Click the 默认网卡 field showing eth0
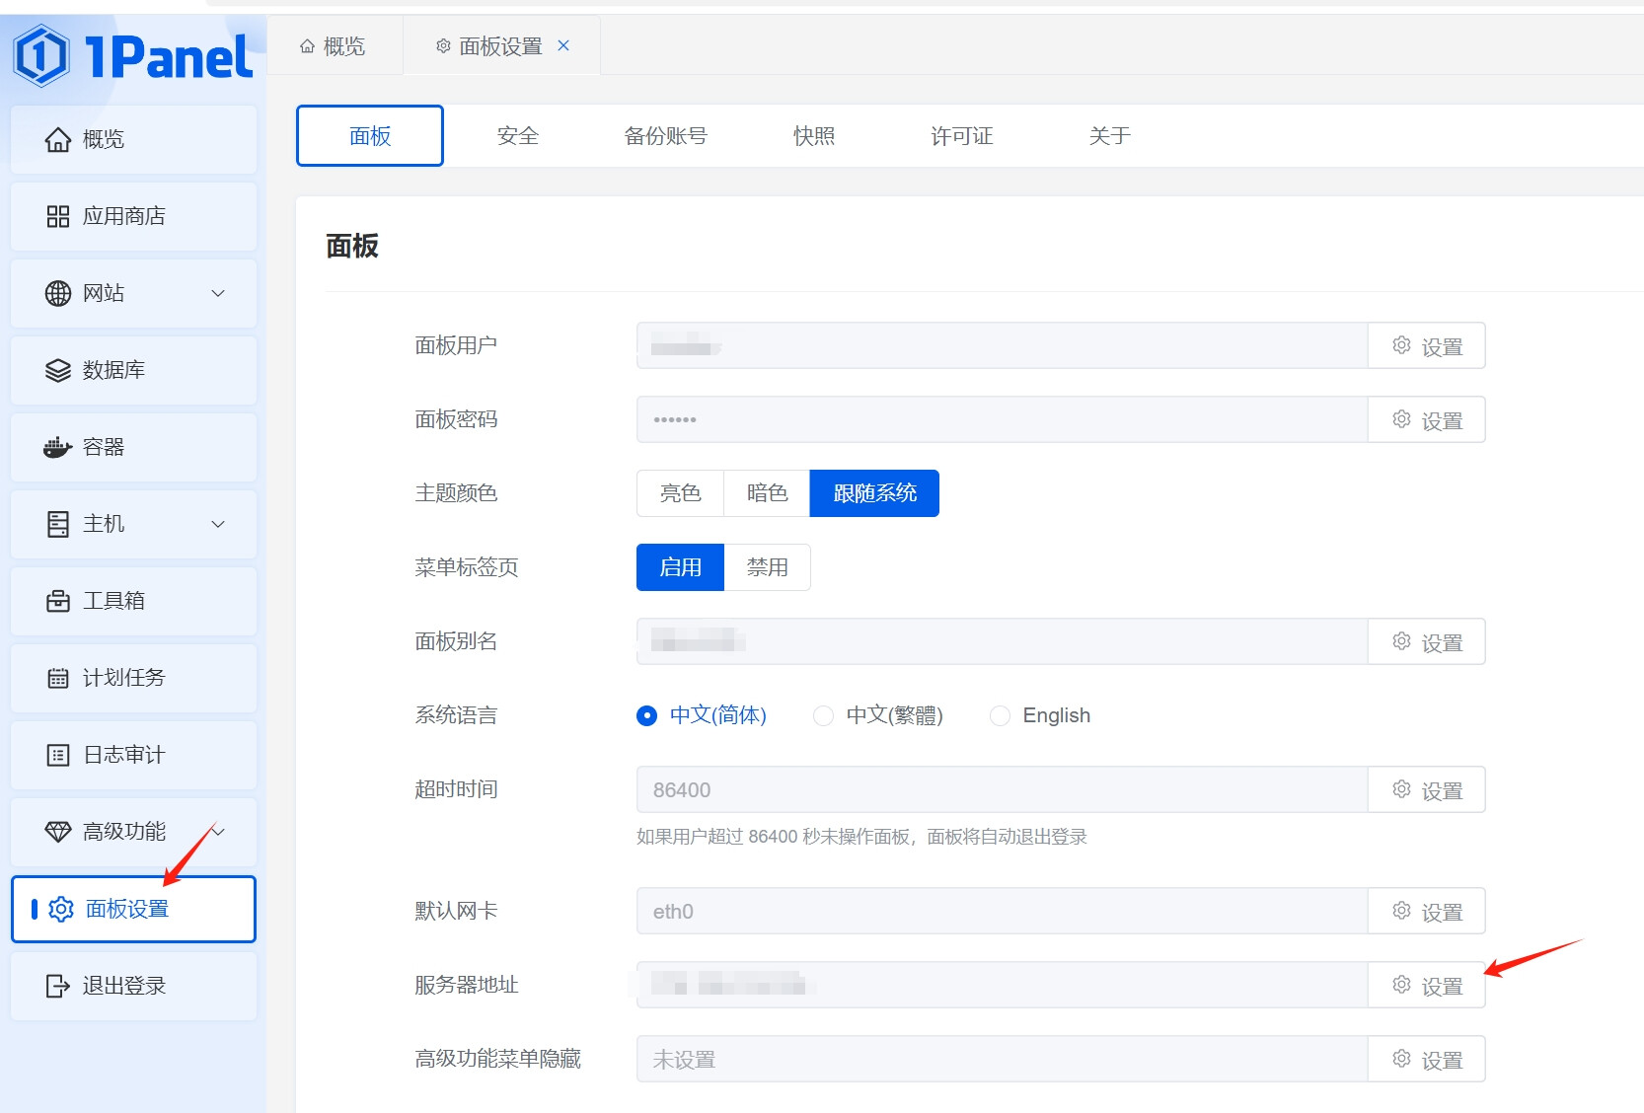This screenshot has width=1644, height=1113. (1002, 911)
